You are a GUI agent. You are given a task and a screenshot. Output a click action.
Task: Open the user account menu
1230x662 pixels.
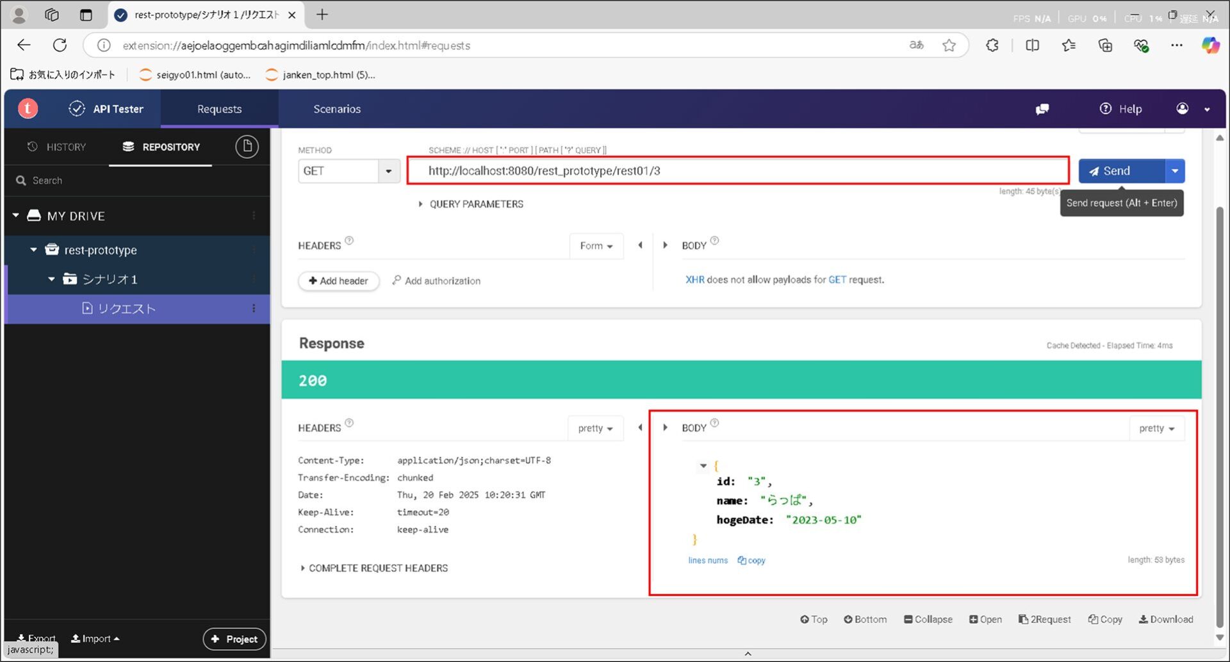click(x=1193, y=109)
